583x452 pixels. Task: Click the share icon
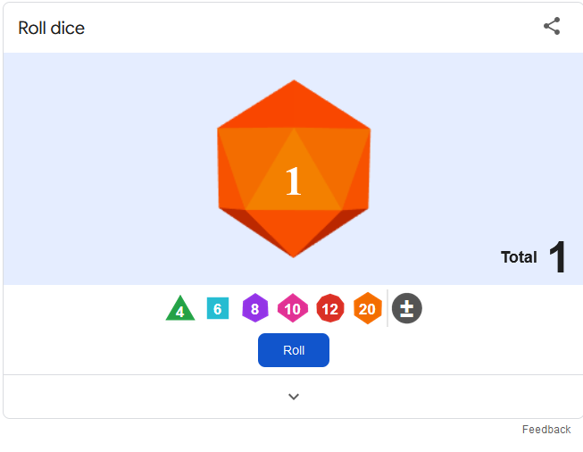tap(552, 26)
